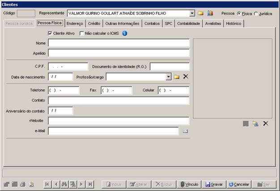Open the SPC tab

coord(168,24)
